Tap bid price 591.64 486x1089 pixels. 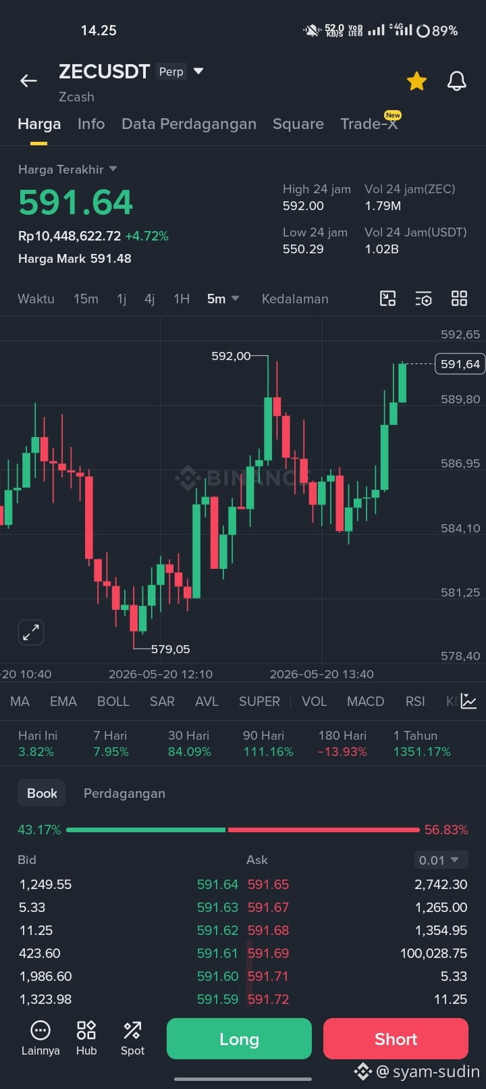(x=217, y=884)
